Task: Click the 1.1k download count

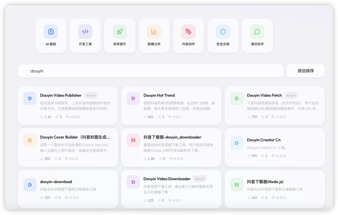Action: pos(48,117)
